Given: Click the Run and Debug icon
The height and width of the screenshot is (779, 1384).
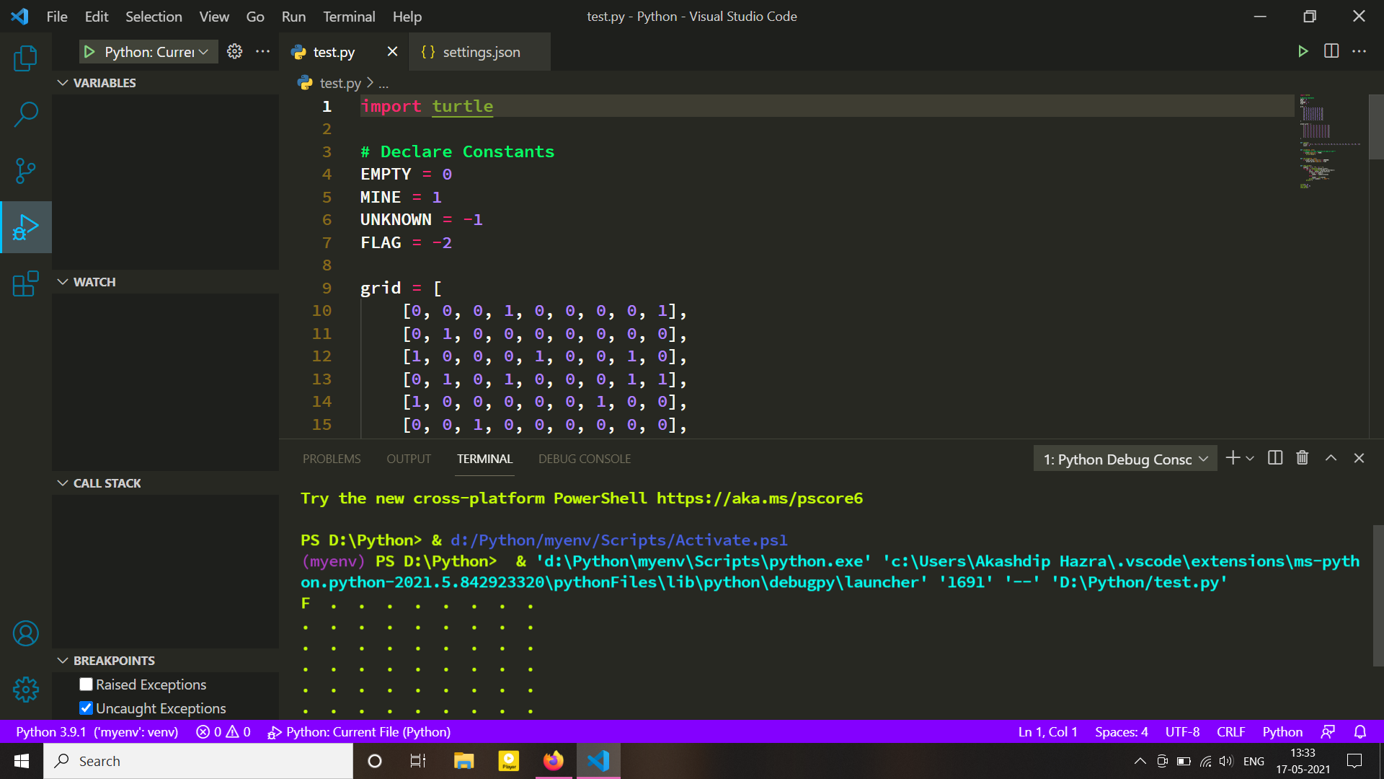Looking at the screenshot, I should (x=25, y=227).
